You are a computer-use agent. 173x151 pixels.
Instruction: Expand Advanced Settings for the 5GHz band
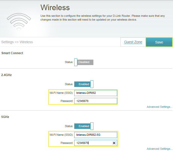click(x=159, y=149)
